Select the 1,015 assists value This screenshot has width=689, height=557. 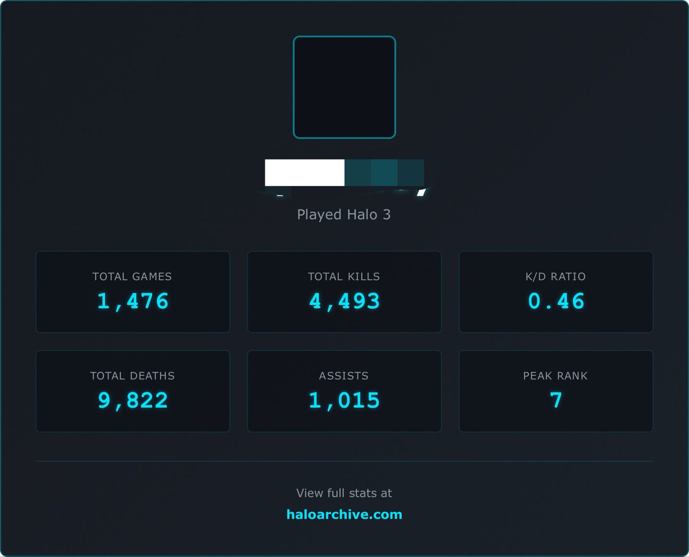coord(344,400)
